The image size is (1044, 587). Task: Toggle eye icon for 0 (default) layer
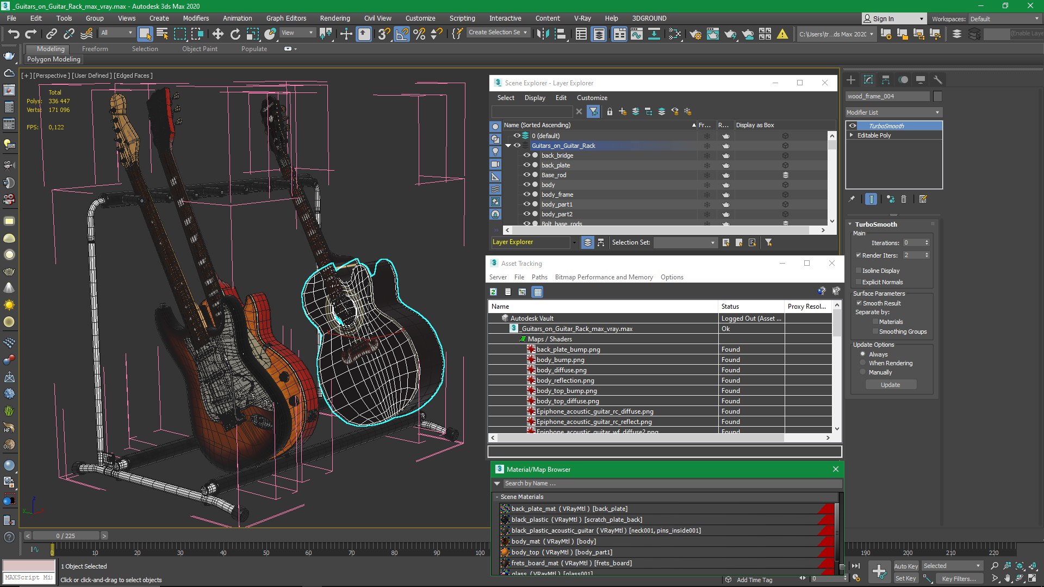517,136
